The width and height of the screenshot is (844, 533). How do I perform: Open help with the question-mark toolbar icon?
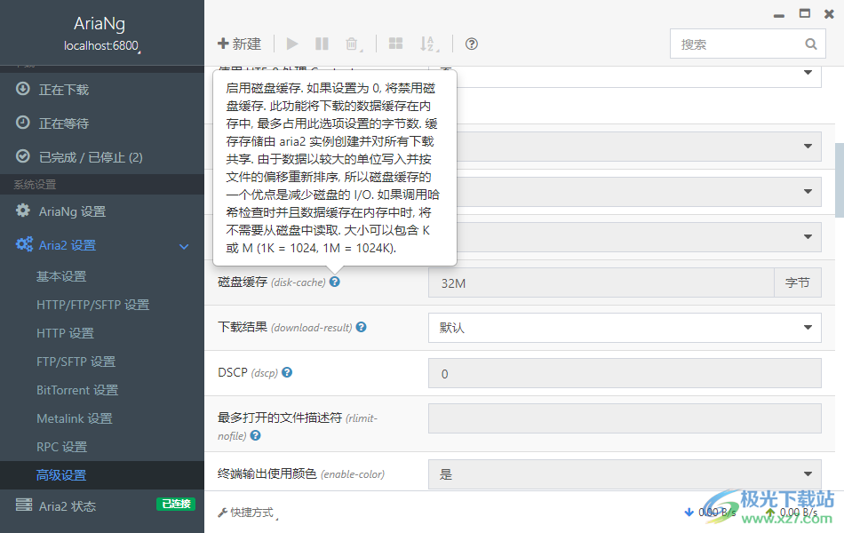(x=472, y=44)
